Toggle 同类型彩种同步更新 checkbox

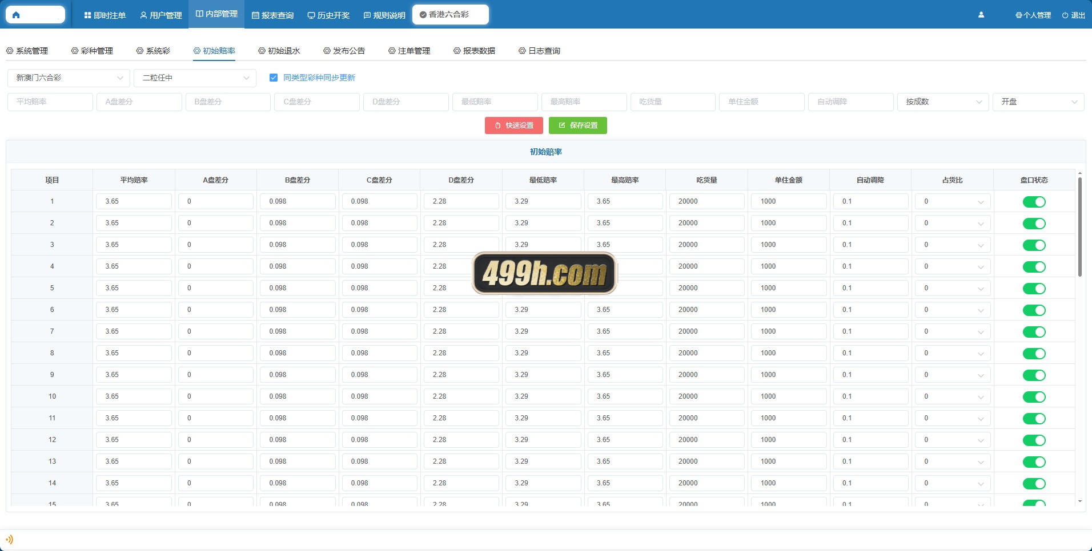(x=274, y=78)
